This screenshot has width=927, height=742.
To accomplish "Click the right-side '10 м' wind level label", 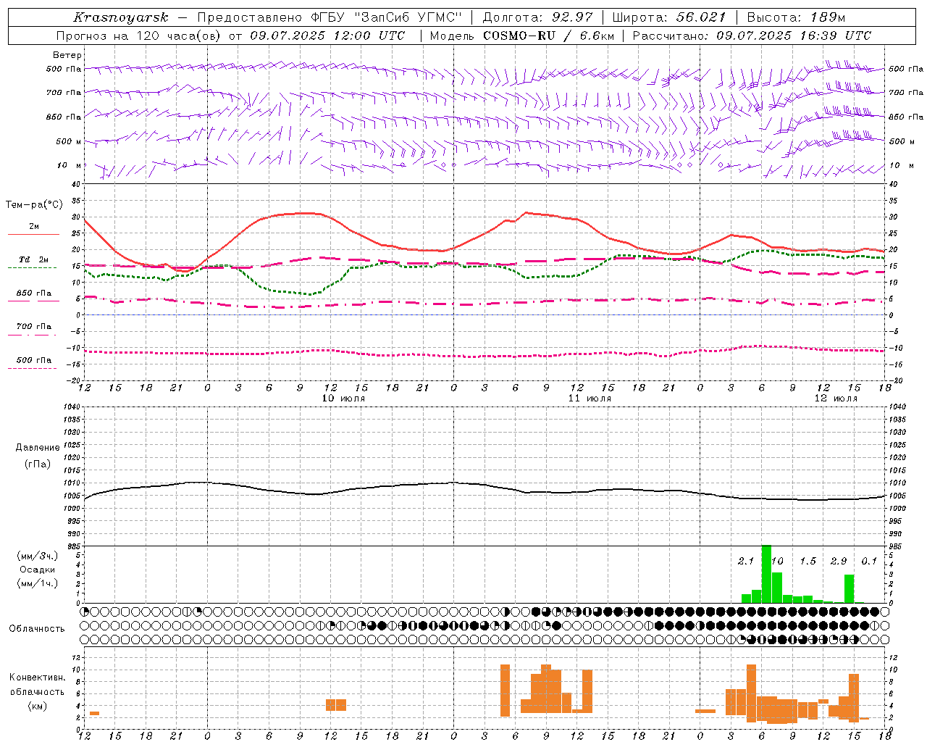I will (x=902, y=165).
